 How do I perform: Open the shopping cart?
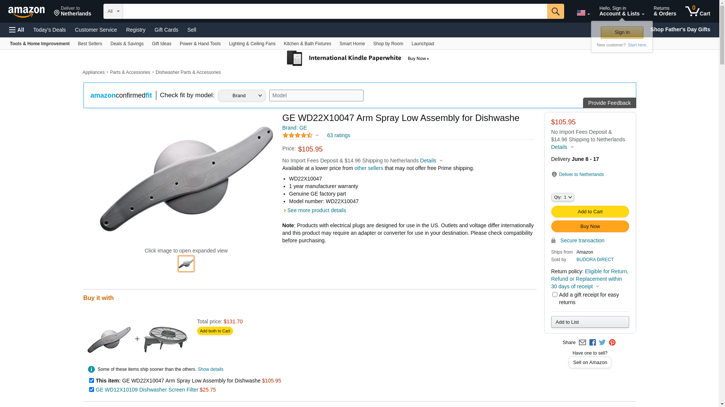click(x=697, y=11)
